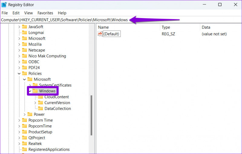Open the Edit menu

point(16,13)
